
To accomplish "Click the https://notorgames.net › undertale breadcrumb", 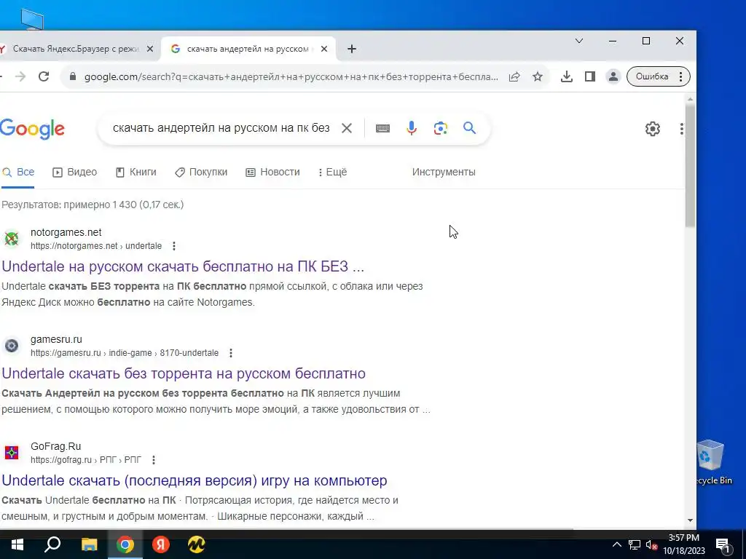I will tap(96, 246).
